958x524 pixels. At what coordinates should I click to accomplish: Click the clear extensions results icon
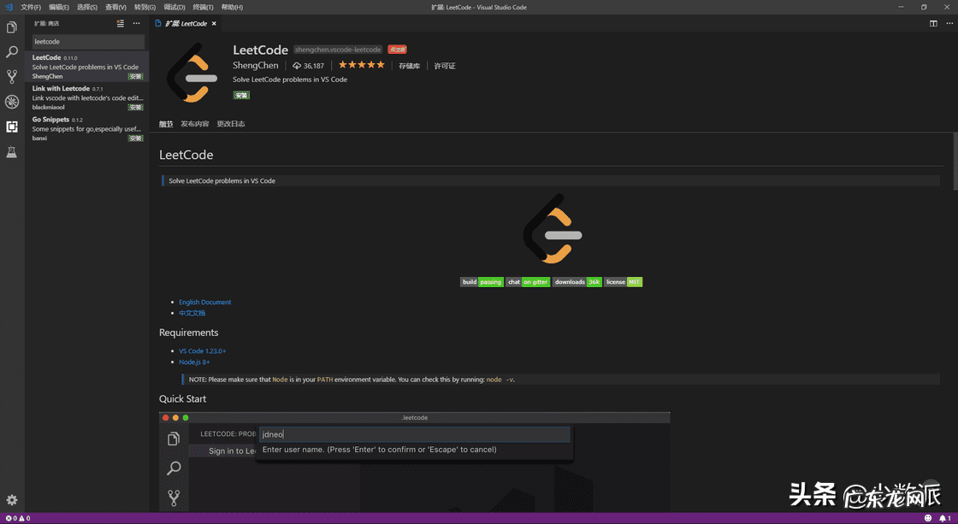(121, 23)
